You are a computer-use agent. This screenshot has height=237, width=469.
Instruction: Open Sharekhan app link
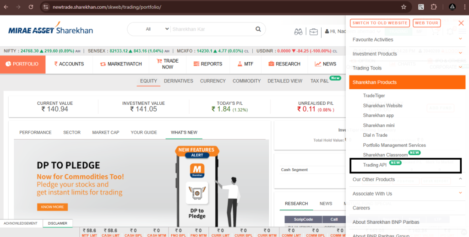click(378, 115)
